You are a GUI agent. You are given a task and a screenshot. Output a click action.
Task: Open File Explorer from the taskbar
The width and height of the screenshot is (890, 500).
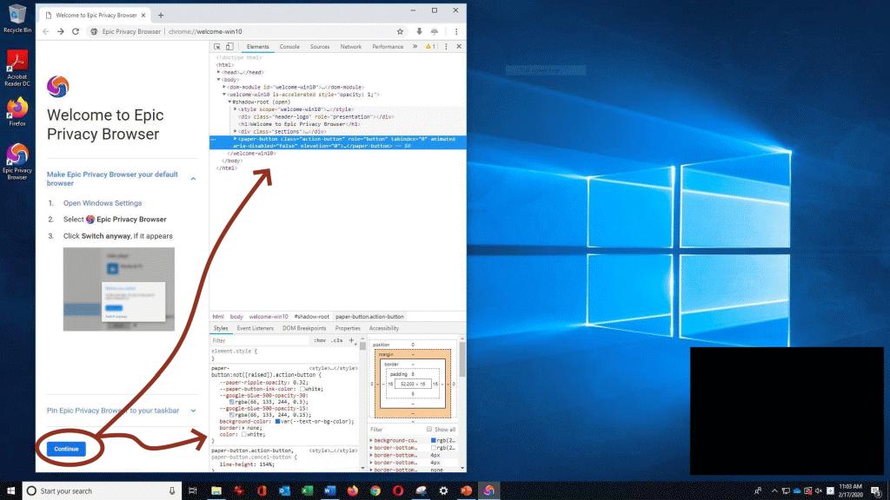click(216, 491)
